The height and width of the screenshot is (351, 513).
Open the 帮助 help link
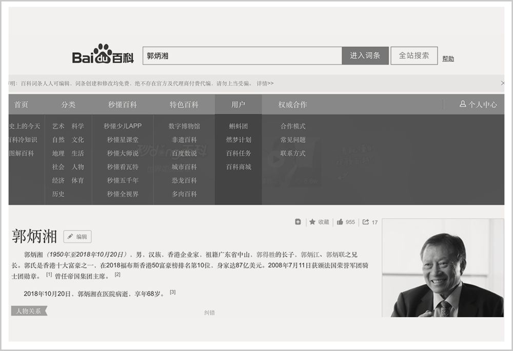pos(448,58)
